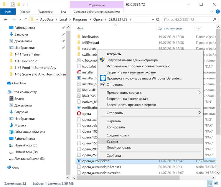Sort by the Имя column header

(x=80, y=28)
